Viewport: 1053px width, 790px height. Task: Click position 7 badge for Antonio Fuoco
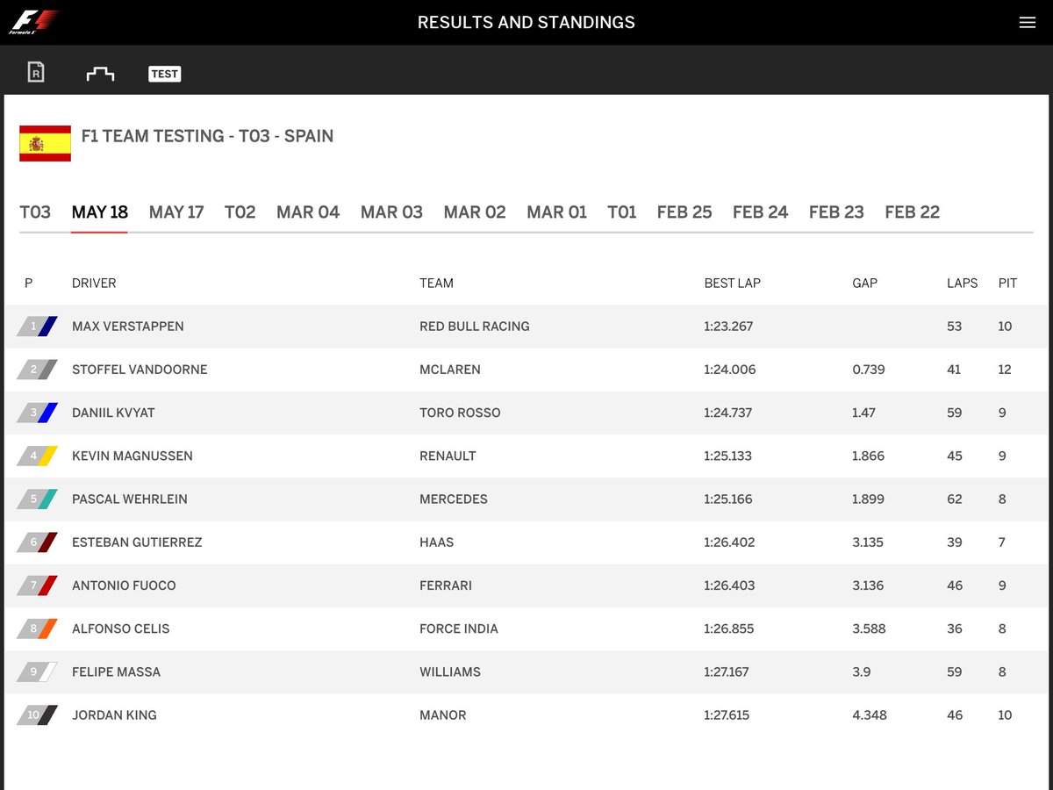tap(37, 585)
